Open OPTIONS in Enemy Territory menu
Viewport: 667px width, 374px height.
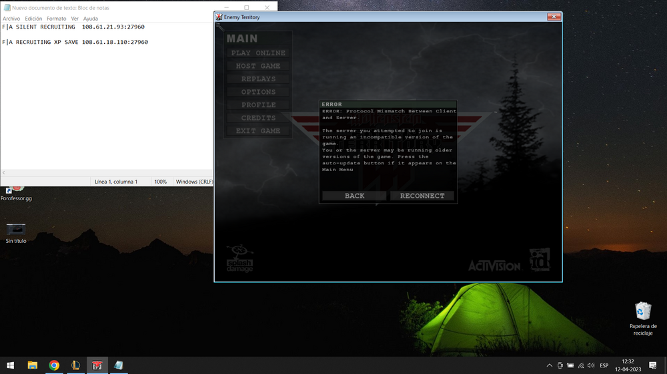(258, 92)
